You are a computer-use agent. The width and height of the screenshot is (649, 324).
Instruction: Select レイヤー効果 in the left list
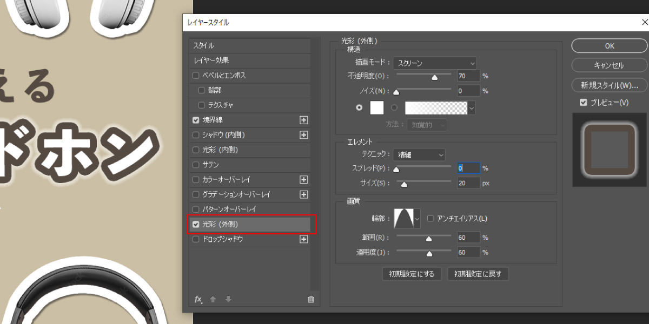point(250,60)
